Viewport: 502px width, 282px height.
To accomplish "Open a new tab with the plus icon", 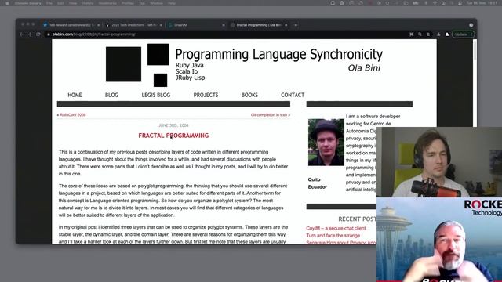I will coord(296,25).
